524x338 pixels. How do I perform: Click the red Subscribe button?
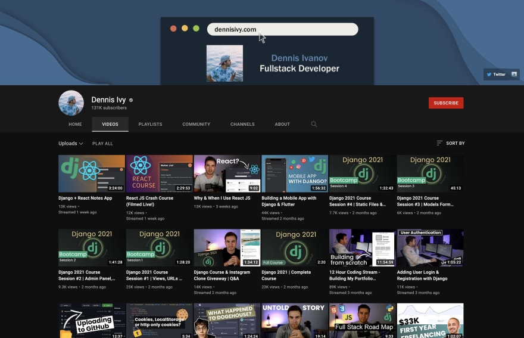coord(446,103)
